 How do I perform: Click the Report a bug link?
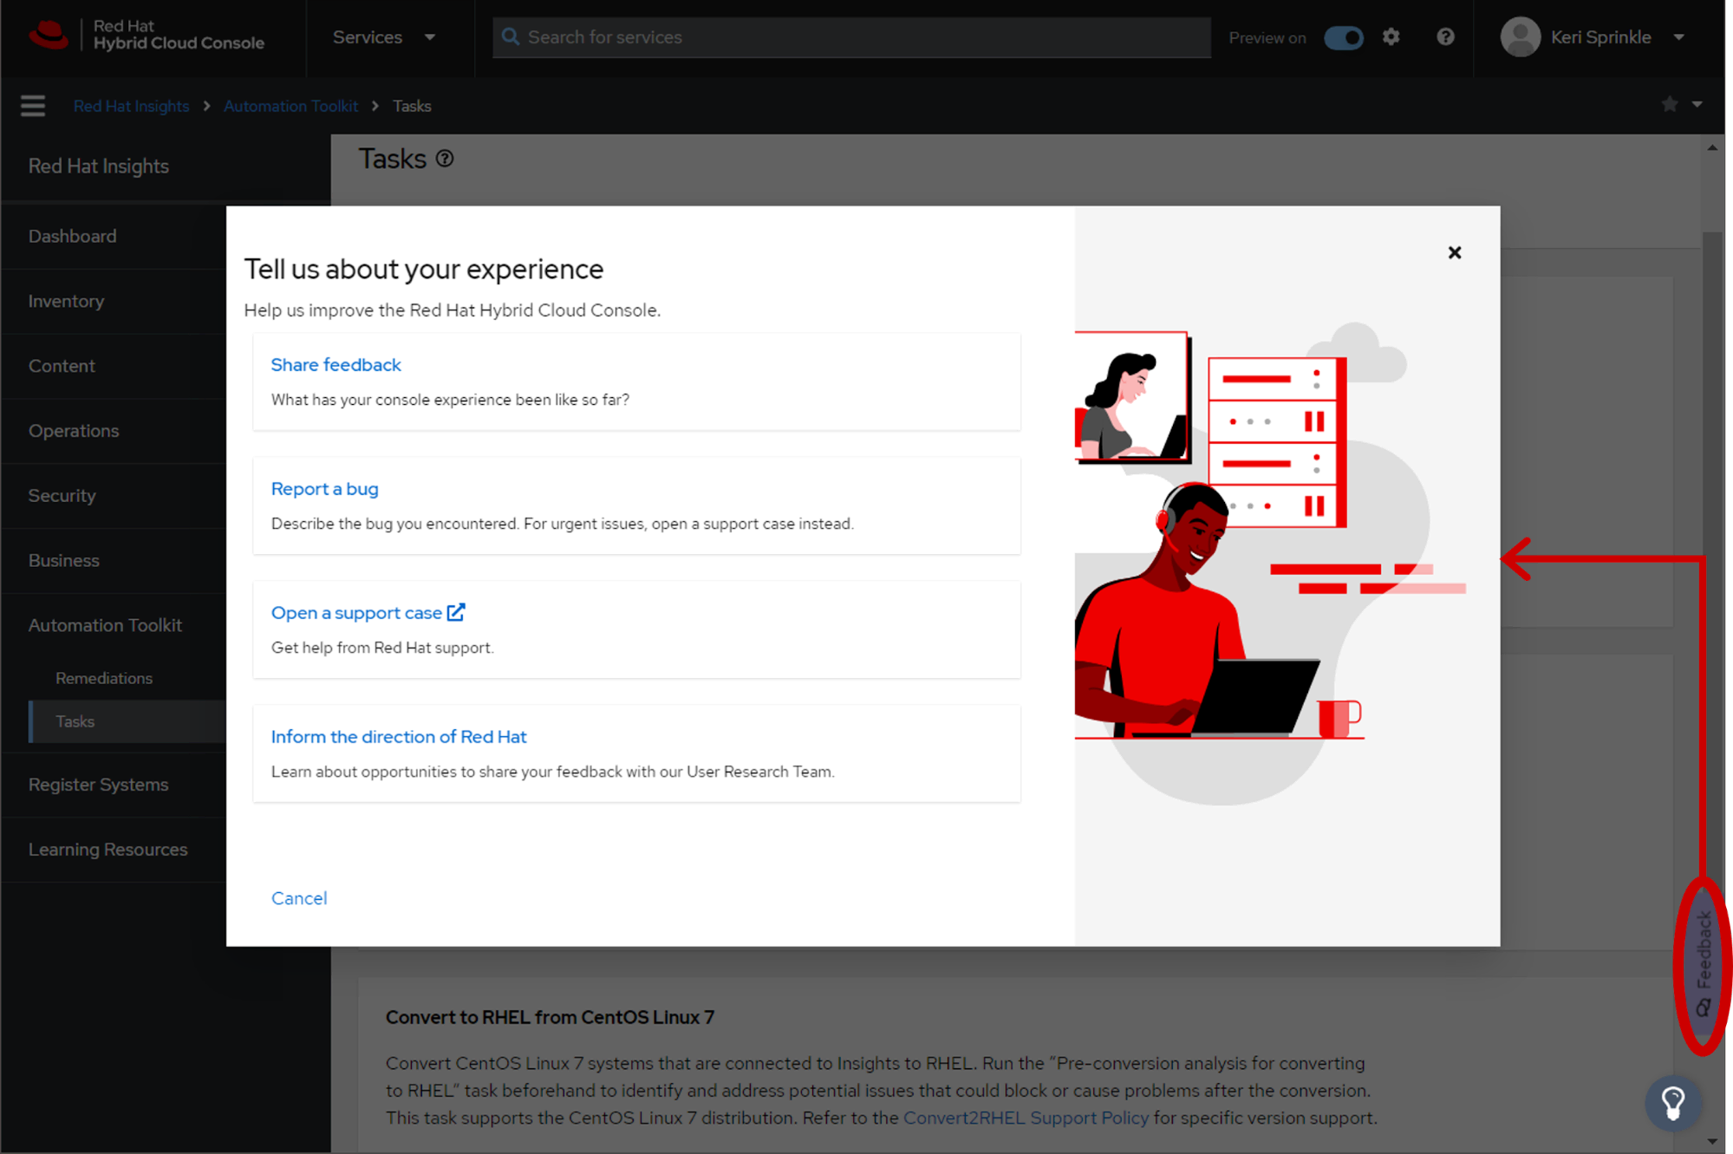click(x=324, y=489)
